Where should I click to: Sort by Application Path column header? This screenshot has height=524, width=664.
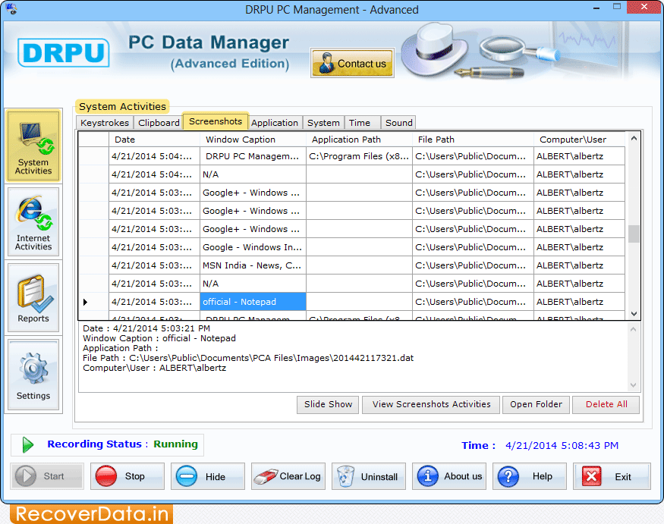pos(359,140)
